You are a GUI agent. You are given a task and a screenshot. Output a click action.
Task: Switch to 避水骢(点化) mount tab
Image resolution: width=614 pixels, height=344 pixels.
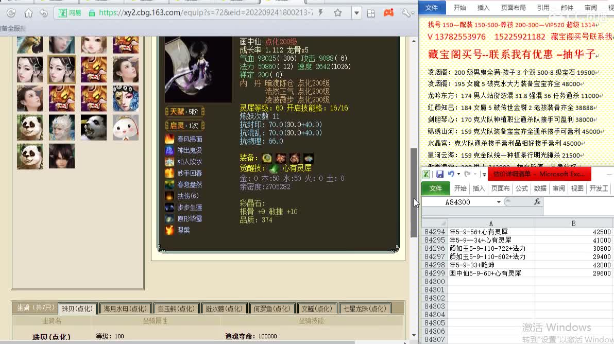click(225, 309)
